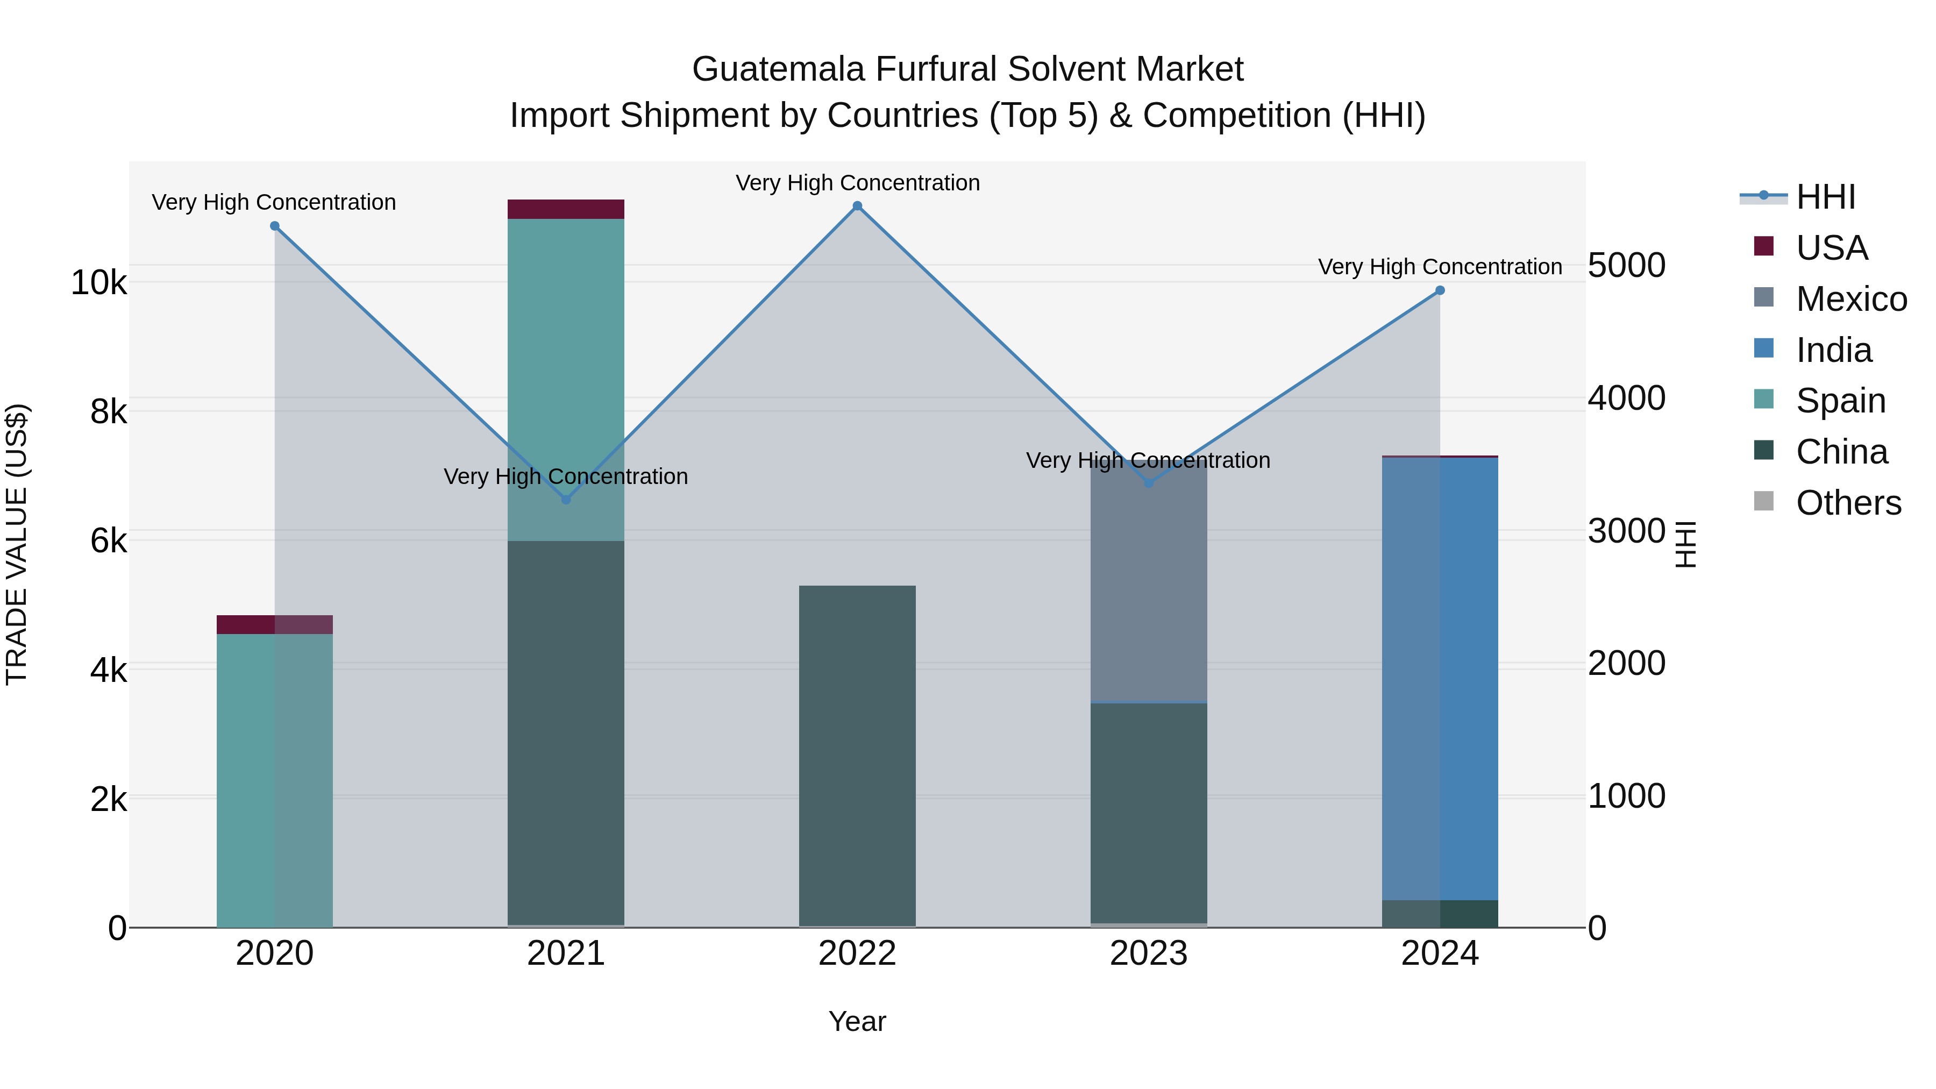The height and width of the screenshot is (1089, 1936).
Task: Click the USA legend color swatch
Action: click(x=1763, y=246)
